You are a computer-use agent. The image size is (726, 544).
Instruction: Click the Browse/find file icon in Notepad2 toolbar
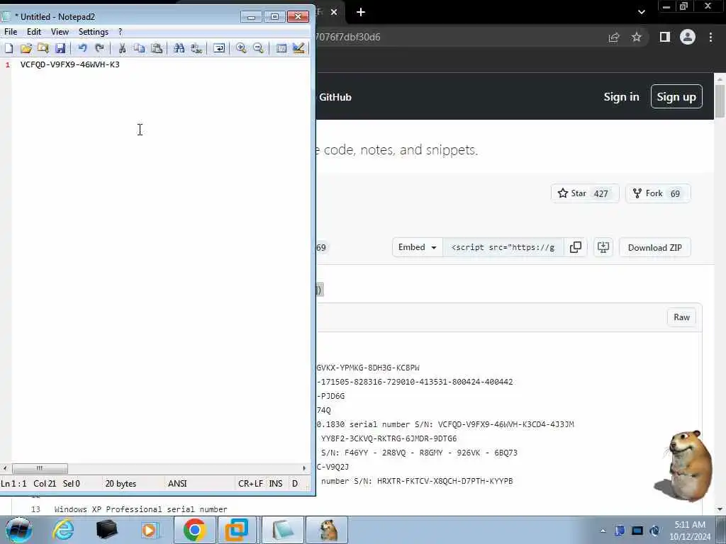coord(43,48)
